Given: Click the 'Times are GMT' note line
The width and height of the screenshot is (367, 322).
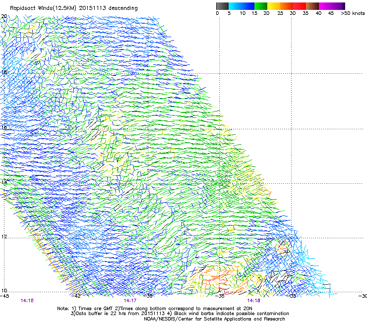Looking at the screenshot, I should [x=155, y=309].
